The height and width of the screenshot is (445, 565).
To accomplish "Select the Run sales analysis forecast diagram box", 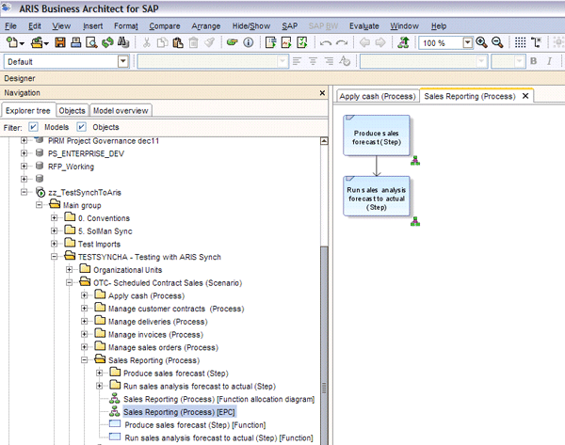I will pos(376,197).
